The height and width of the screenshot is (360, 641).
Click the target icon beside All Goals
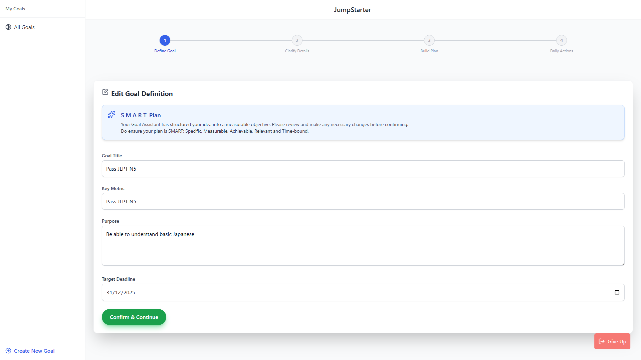coord(8,27)
